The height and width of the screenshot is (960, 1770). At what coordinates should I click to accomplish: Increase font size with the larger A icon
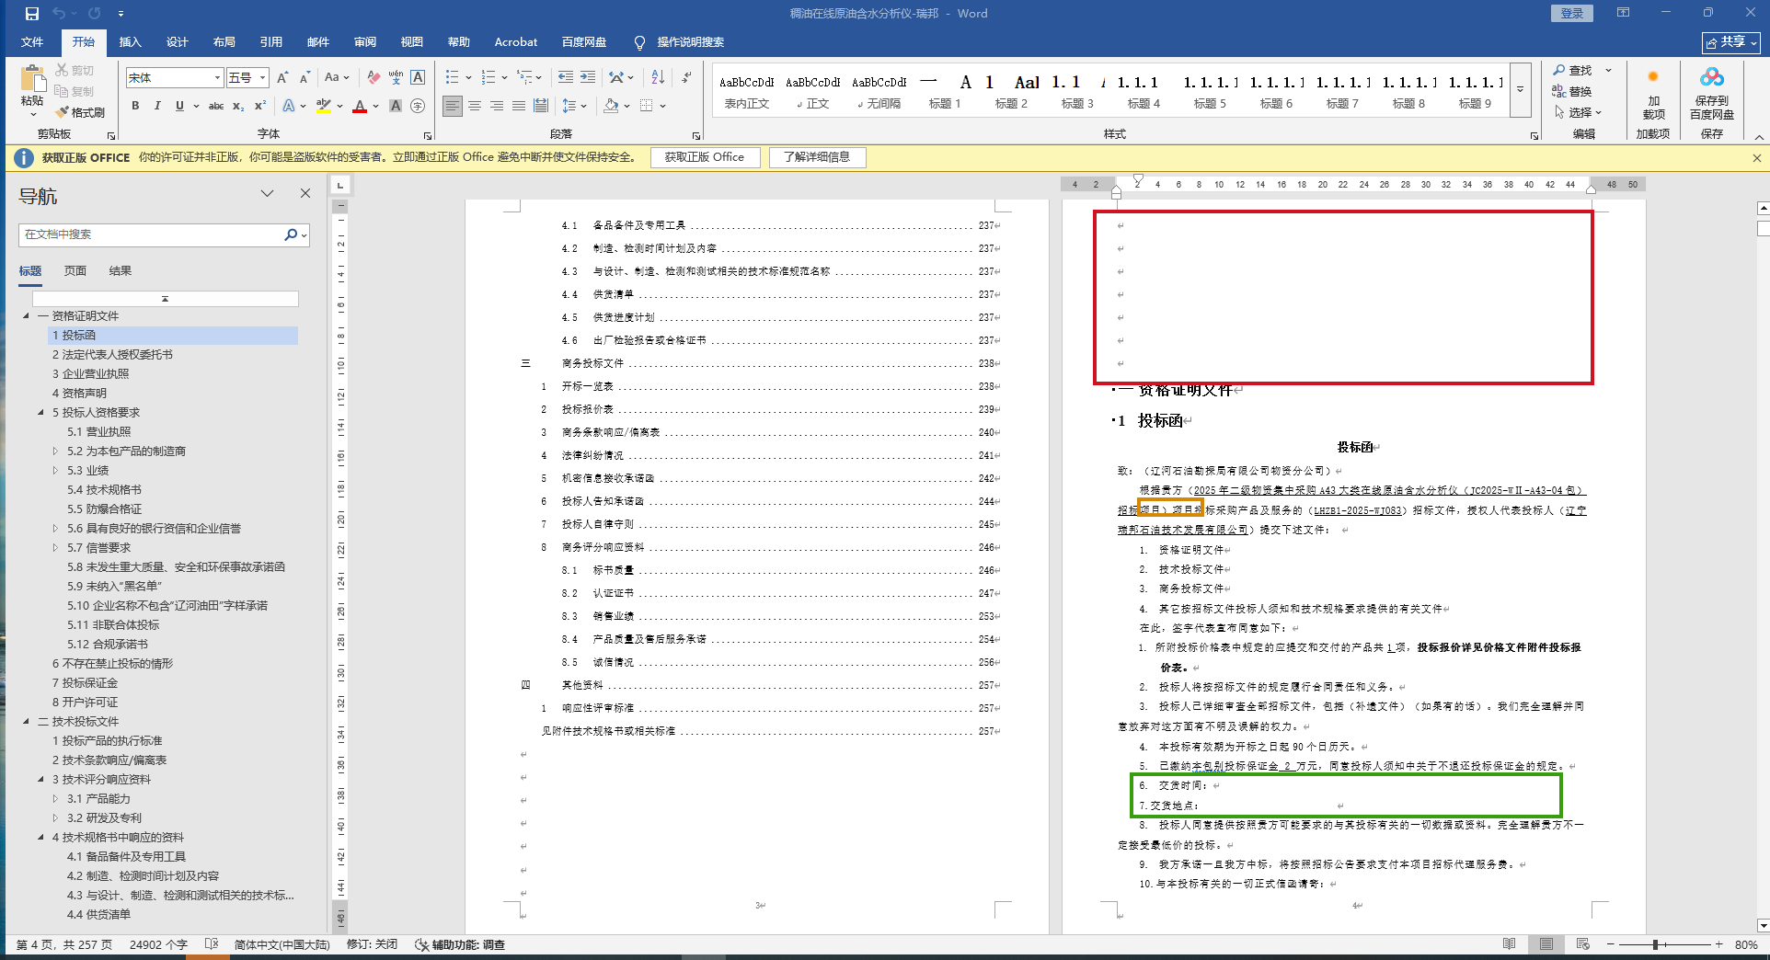click(x=282, y=78)
